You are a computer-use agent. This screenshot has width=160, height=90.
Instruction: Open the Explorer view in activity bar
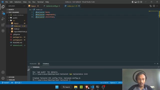click(x=3, y=7)
